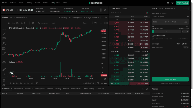Expand the bottom panel to fullscreen
The width and height of the screenshot is (193, 108).
(x=143, y=89)
